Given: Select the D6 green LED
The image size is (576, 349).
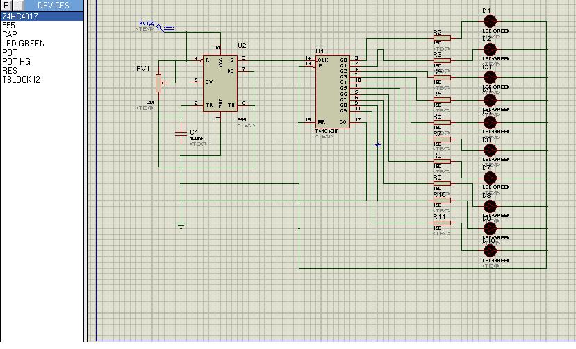Looking at the screenshot, I should (490, 150).
